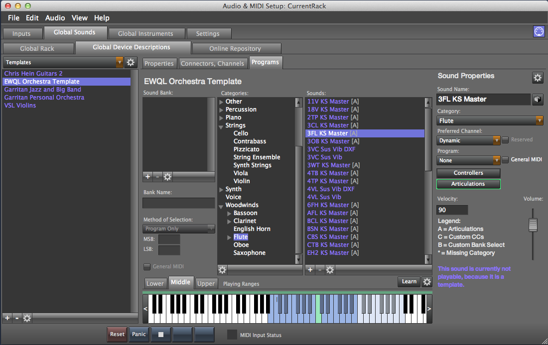Open the gear menu beside the Templates dropdown

tap(131, 62)
